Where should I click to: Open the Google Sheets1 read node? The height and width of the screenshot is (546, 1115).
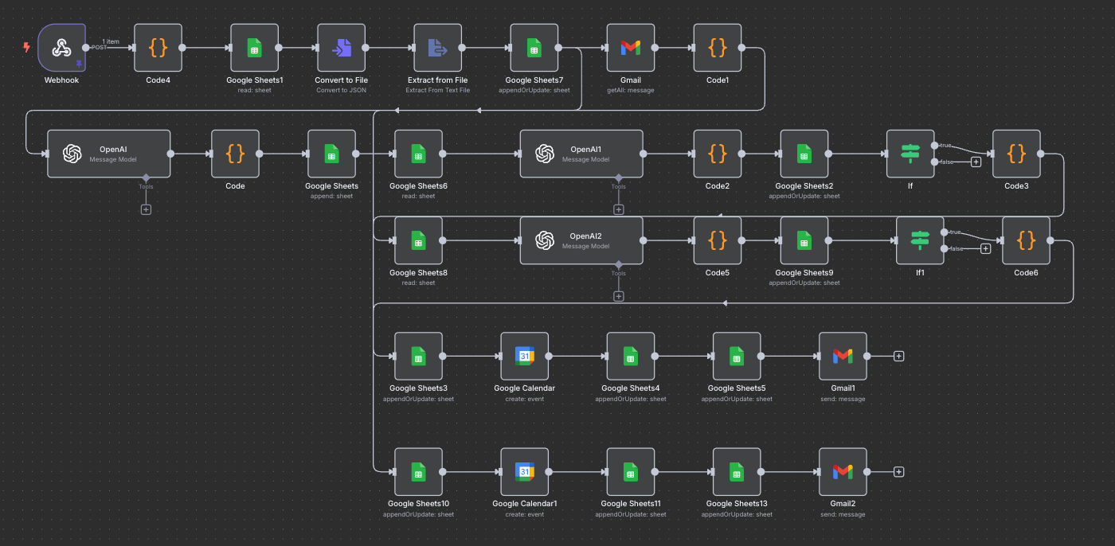click(x=254, y=48)
